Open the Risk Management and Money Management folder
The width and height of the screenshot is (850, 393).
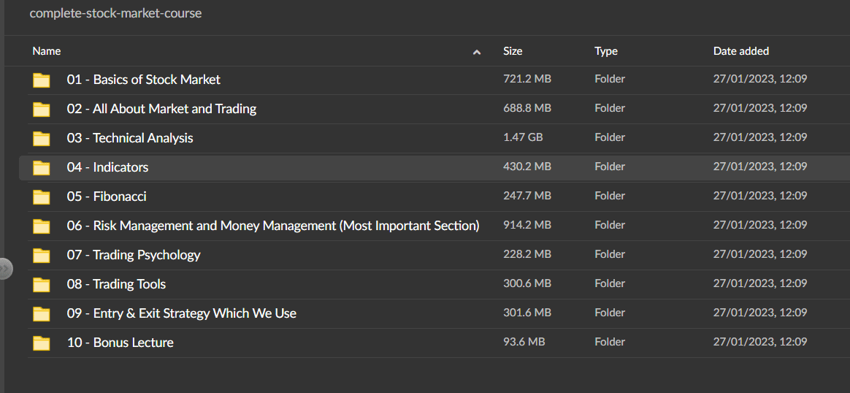[273, 226]
